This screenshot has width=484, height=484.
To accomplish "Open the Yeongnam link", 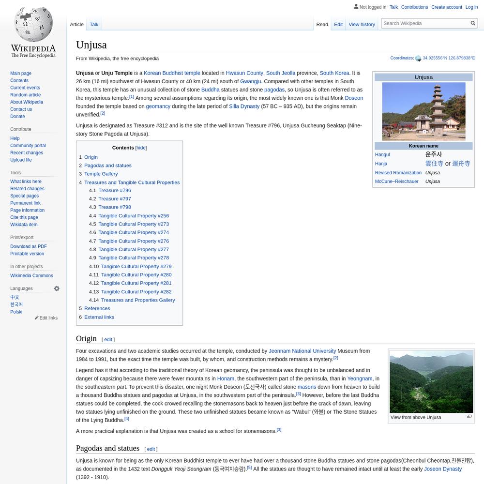I will tap(360, 379).
